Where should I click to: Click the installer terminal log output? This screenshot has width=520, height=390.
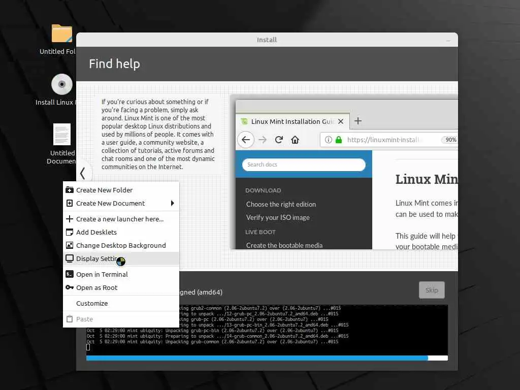pos(267,330)
